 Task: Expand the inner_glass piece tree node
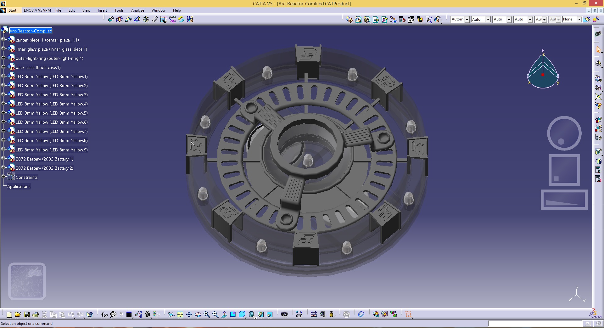point(3,49)
